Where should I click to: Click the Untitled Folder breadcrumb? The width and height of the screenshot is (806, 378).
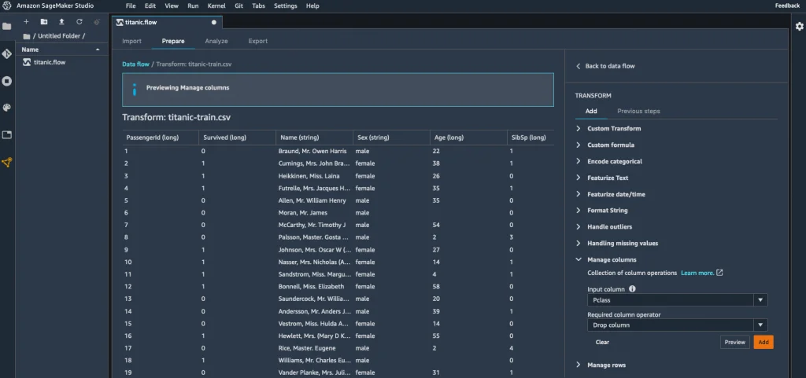(59, 36)
